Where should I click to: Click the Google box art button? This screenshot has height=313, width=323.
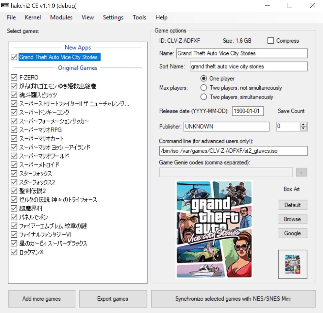coord(293,233)
